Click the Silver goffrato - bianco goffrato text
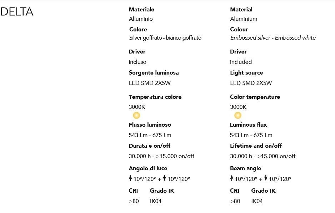The width and height of the screenshot is (335, 213). [165, 38]
